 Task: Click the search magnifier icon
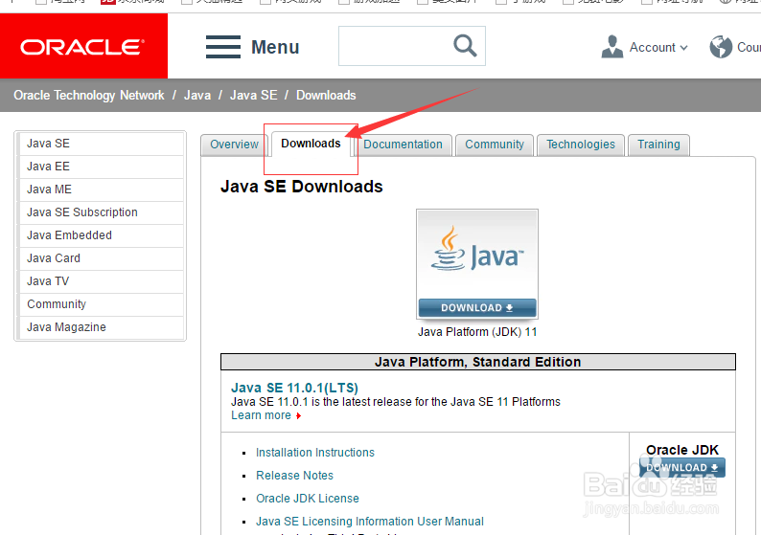(x=465, y=46)
